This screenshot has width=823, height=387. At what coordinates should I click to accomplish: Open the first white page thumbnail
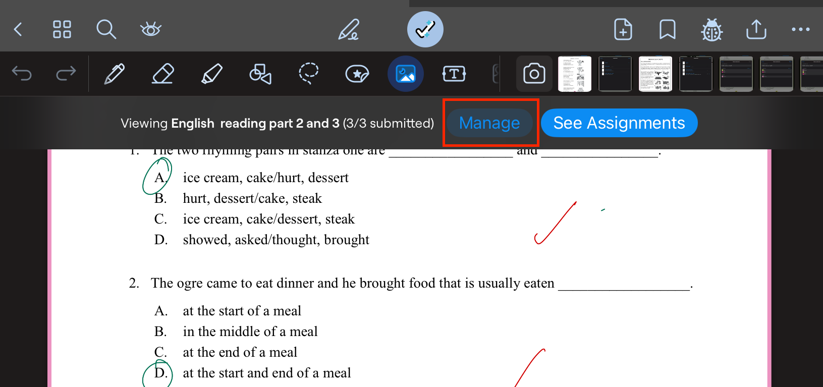coord(574,74)
